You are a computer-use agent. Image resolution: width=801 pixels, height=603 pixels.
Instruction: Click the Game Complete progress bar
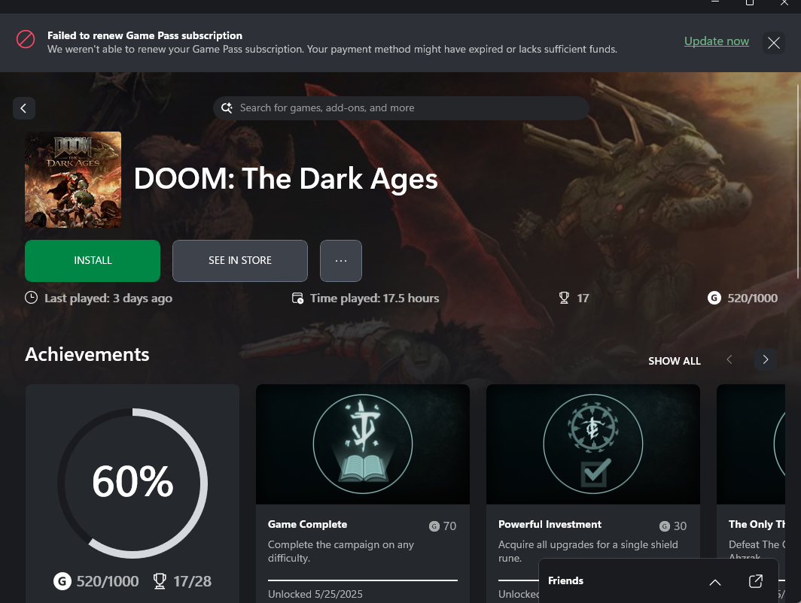click(363, 580)
